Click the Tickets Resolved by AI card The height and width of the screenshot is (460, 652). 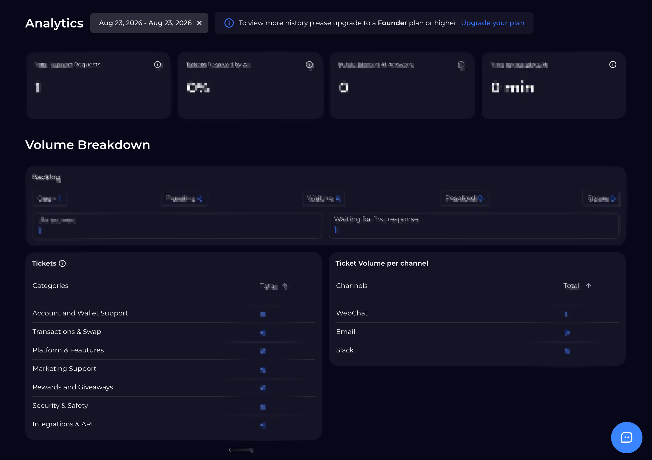click(x=250, y=85)
